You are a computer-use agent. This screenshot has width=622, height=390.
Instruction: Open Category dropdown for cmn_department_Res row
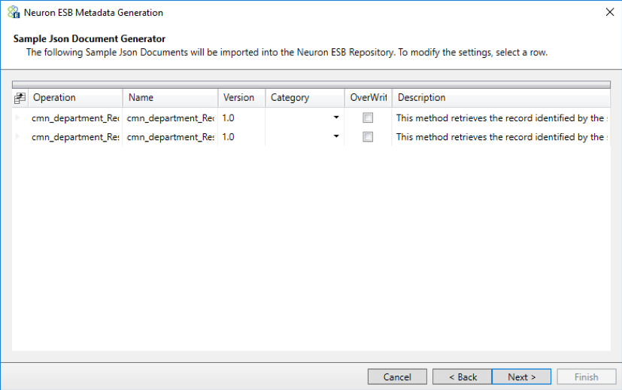(x=336, y=136)
